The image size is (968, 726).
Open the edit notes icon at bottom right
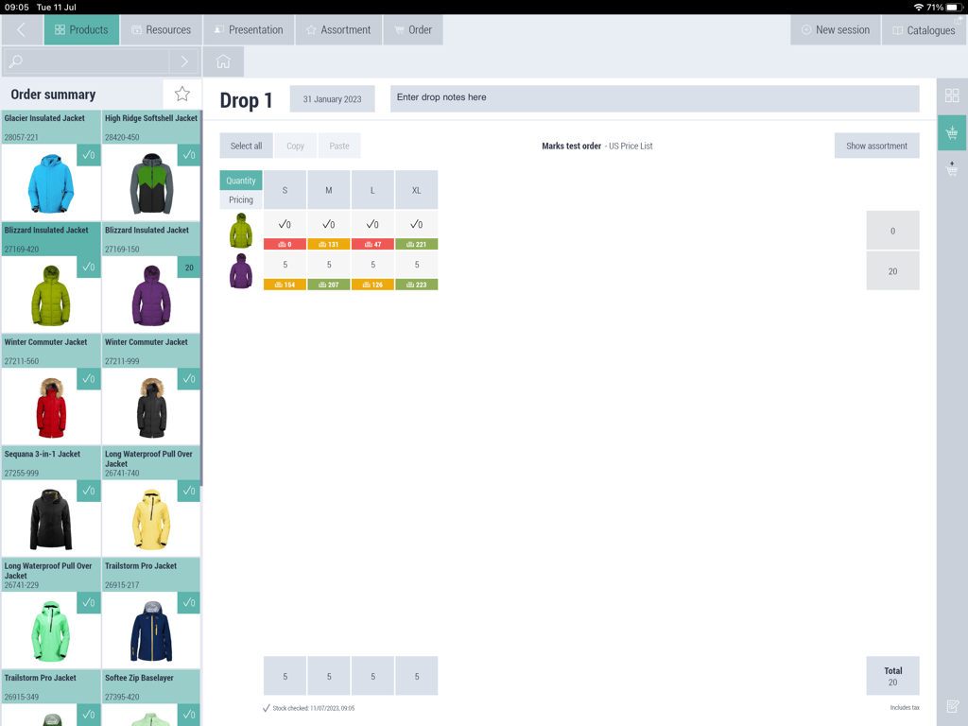point(952,706)
